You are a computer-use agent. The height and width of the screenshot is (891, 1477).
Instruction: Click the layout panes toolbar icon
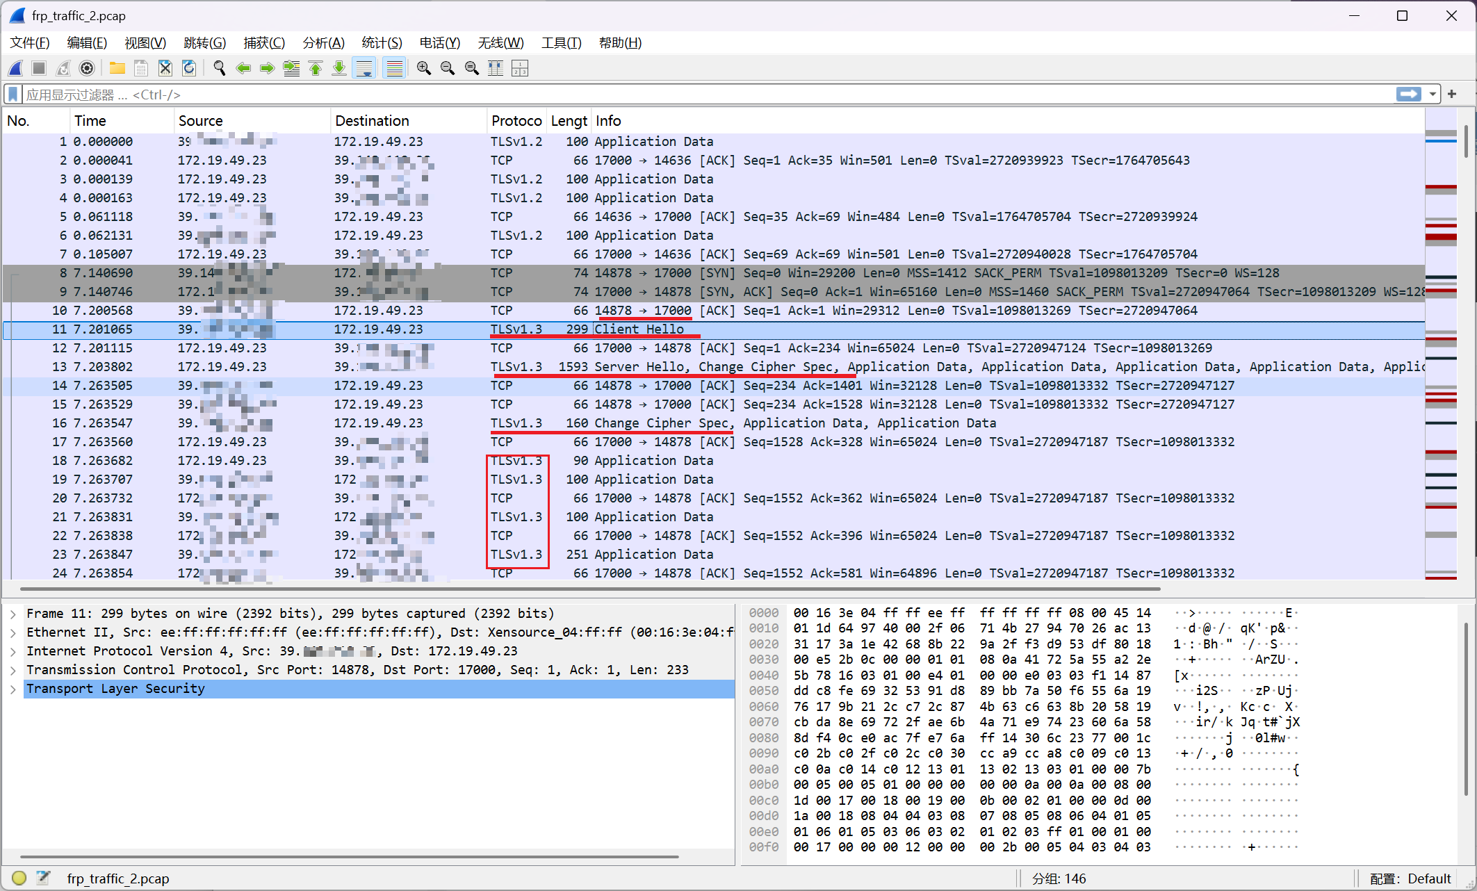pyautogui.click(x=520, y=68)
